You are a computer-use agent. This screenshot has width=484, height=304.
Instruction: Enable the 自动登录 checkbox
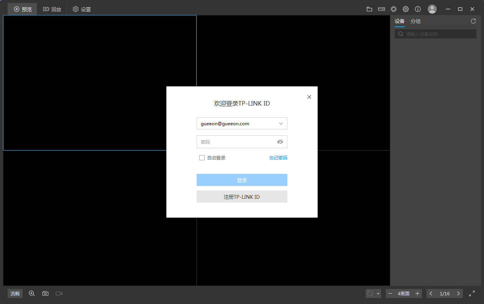pyautogui.click(x=202, y=158)
